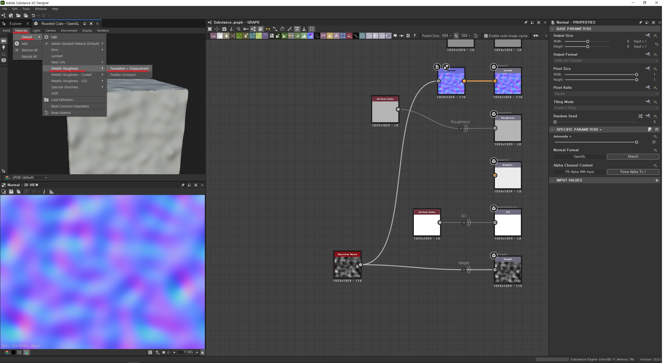Click the Add comment speech bubble icon

pyautogui.click(x=395, y=36)
